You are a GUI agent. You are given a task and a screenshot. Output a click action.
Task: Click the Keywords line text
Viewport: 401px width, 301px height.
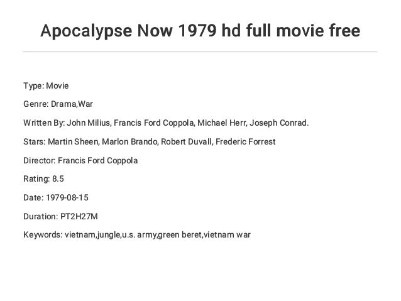click(137, 235)
